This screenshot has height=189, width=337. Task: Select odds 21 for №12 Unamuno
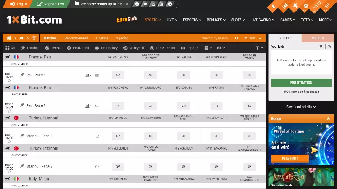pos(151,105)
